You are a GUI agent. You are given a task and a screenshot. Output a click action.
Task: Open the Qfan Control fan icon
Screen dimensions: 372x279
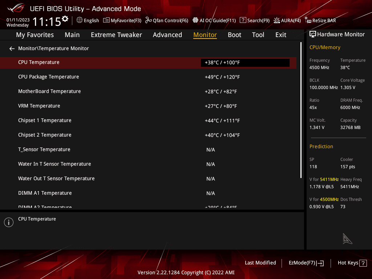148,20
